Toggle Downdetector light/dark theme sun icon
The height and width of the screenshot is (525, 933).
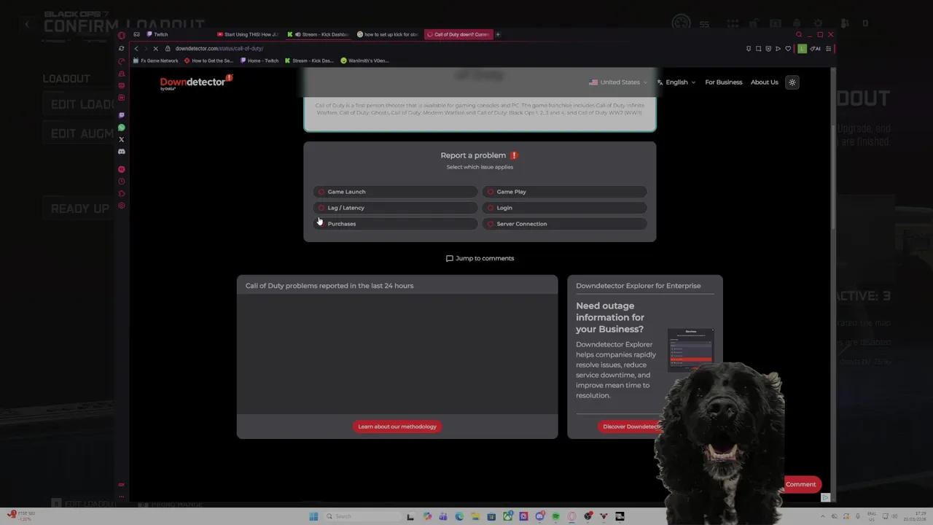coord(792,82)
